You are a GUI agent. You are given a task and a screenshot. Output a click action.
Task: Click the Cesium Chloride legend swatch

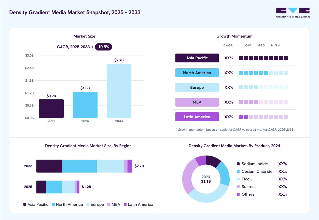238,172
